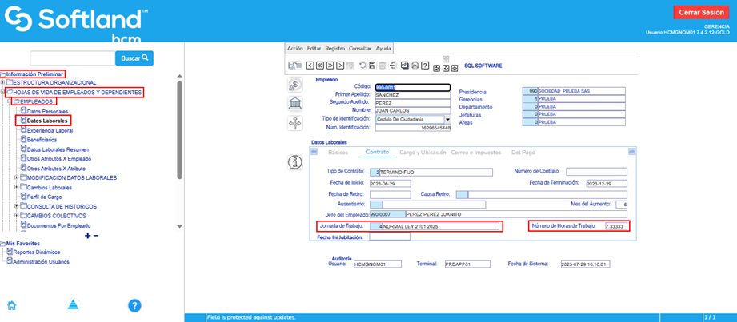
Task: Open Tipo de identificación dropdown
Action: click(x=447, y=119)
